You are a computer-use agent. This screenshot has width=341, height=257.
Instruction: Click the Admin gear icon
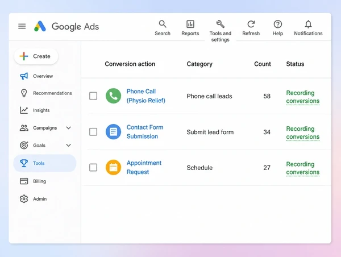[24, 198]
